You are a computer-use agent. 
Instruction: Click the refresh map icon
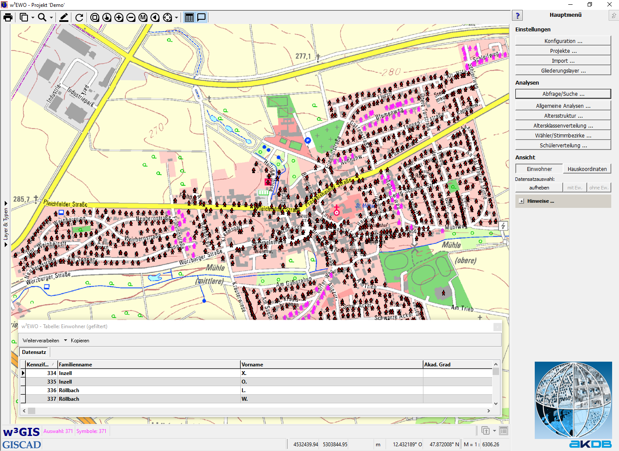click(79, 17)
